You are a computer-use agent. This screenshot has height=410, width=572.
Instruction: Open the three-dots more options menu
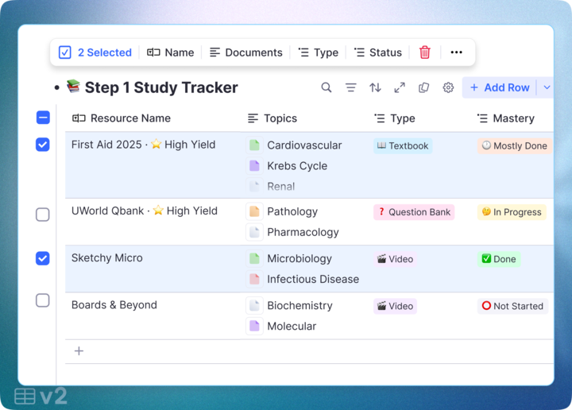[x=456, y=52]
